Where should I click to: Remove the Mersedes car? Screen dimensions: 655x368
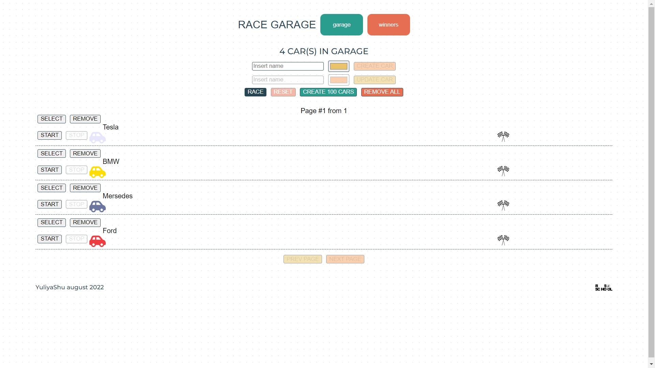pos(85,188)
